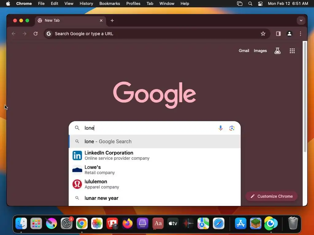Open Firefox from the Dock
Viewport: 314px width, 235px height.
coord(127,223)
